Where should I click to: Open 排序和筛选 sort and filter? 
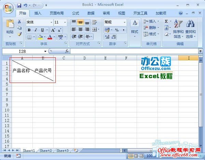tap(178, 29)
